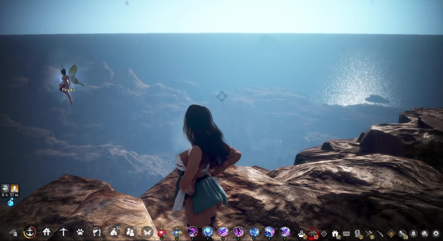The height and width of the screenshot is (241, 443).
Task: Open the envelope mail icon
Action: tap(346, 233)
